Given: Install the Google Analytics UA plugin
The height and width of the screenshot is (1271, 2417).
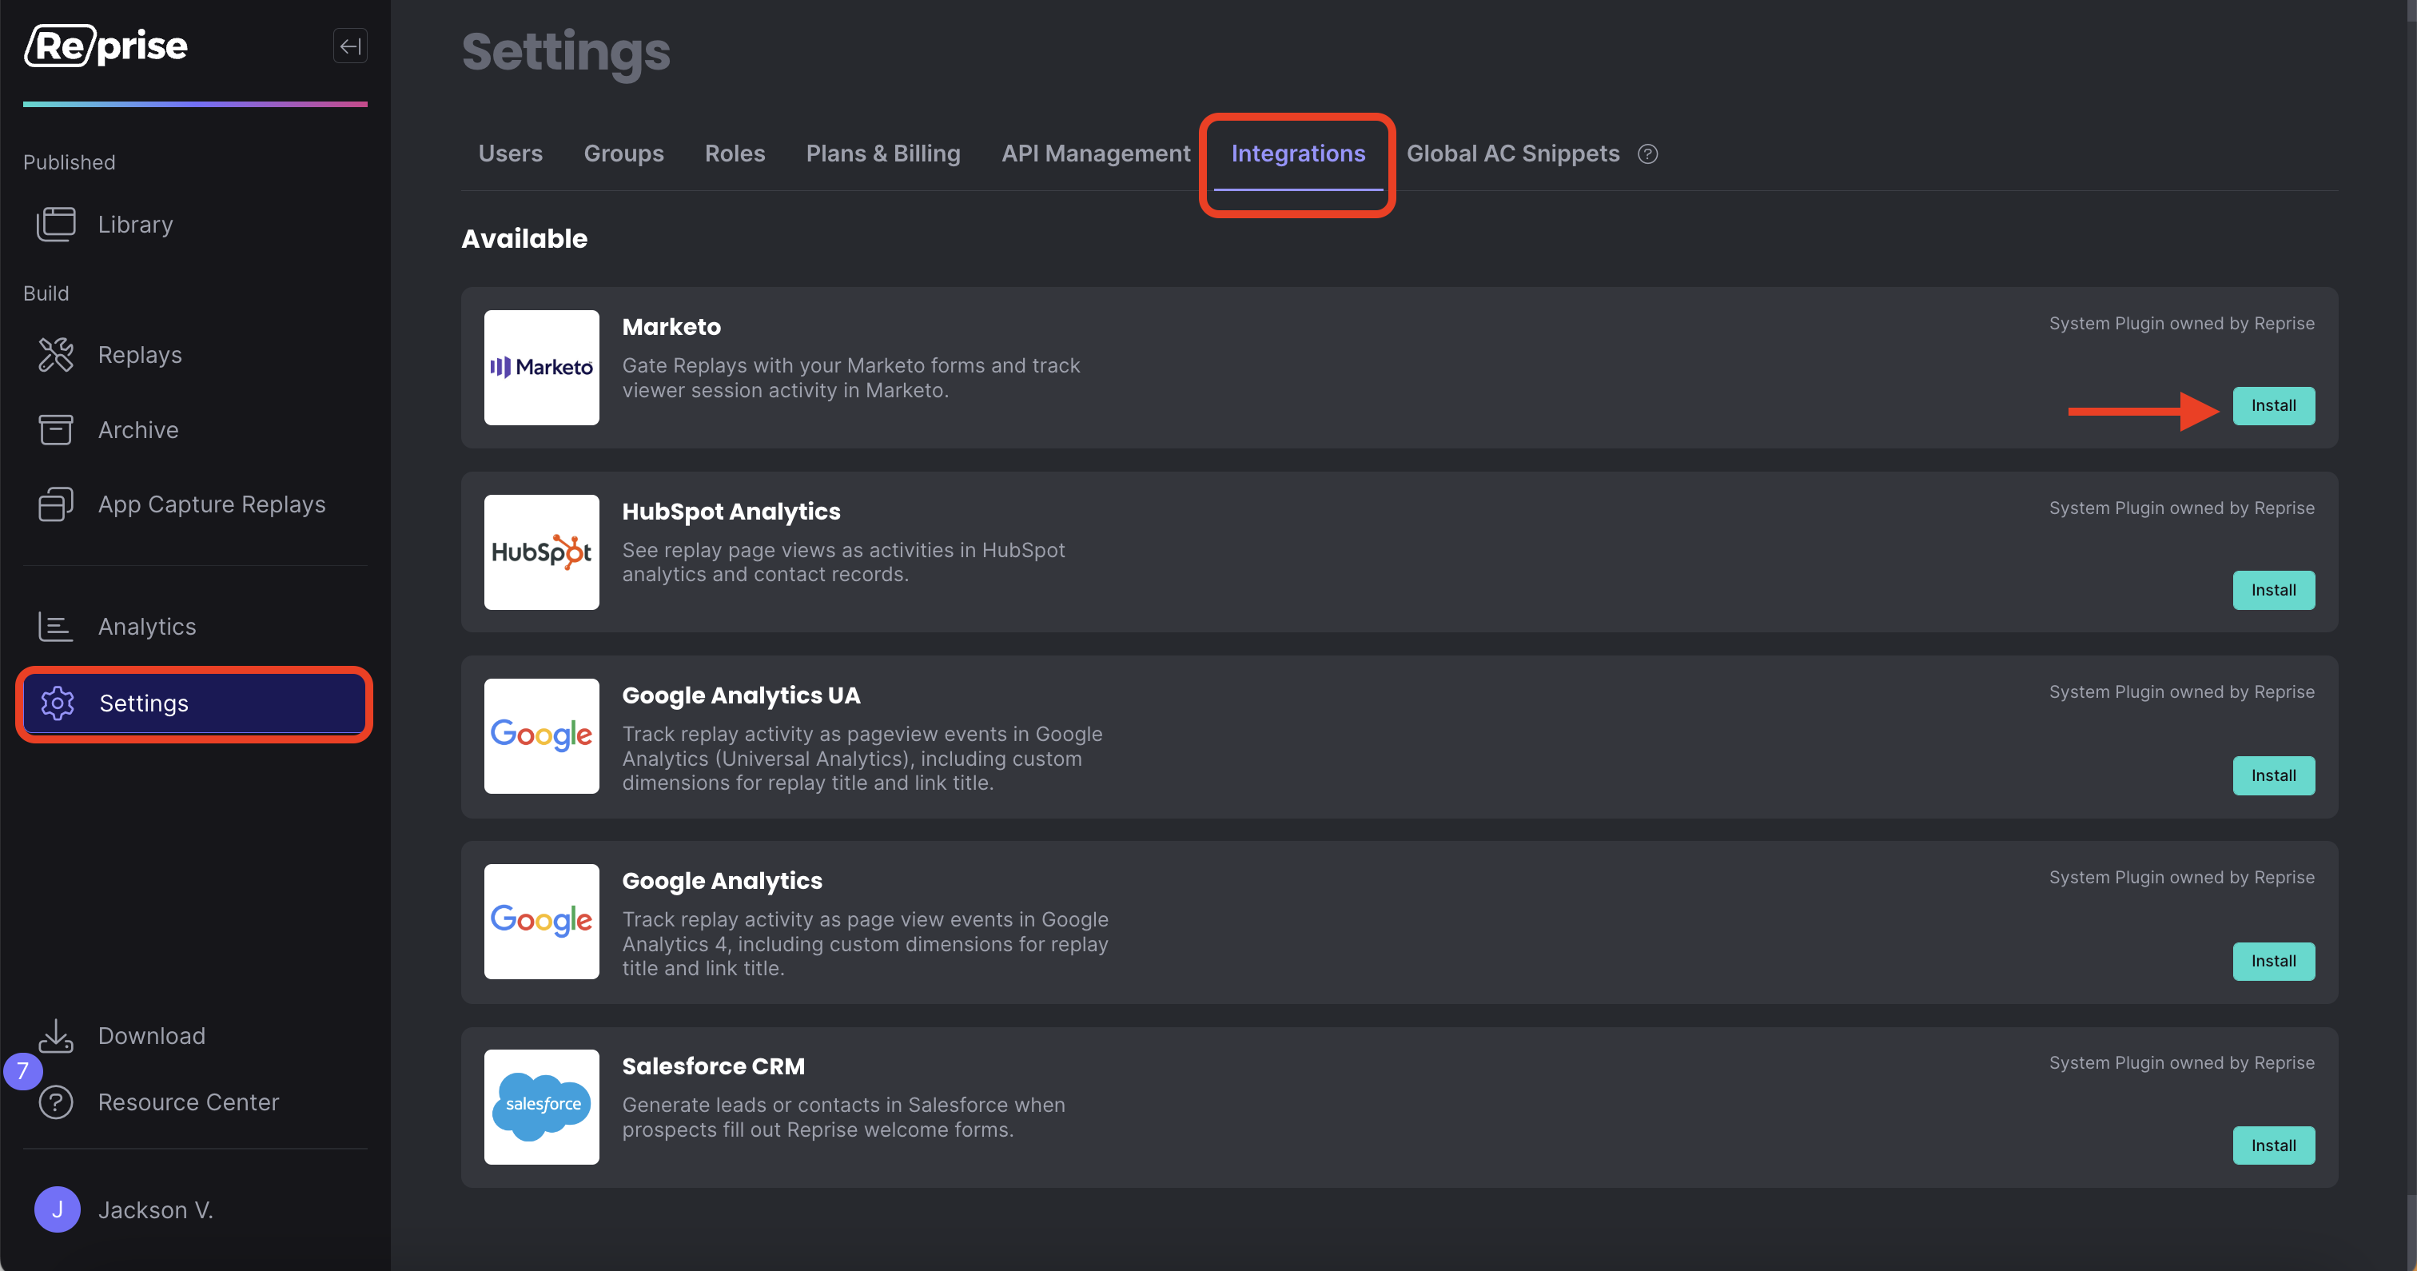Looking at the screenshot, I should point(2273,775).
